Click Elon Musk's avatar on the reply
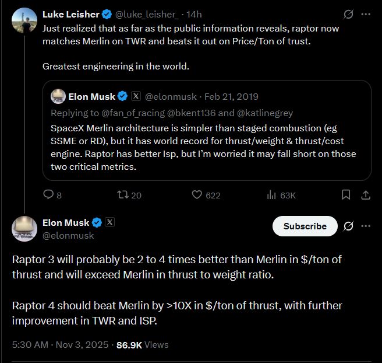Image resolution: width=382 pixels, height=363 pixels. point(24,228)
